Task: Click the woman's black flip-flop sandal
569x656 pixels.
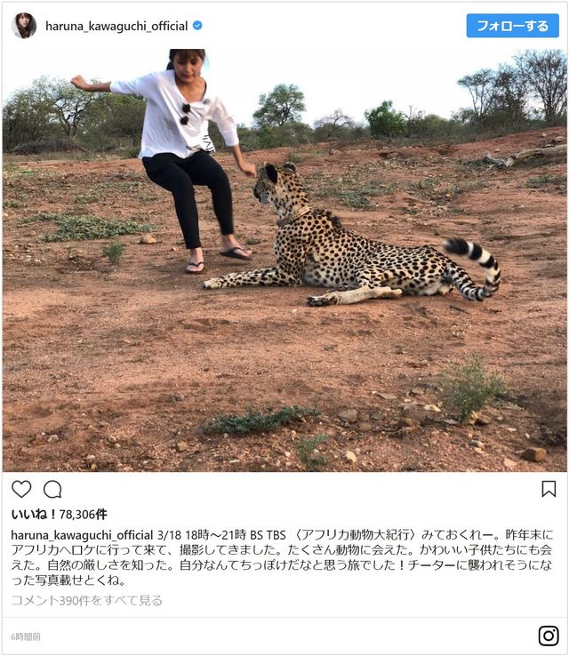Action: point(236,253)
